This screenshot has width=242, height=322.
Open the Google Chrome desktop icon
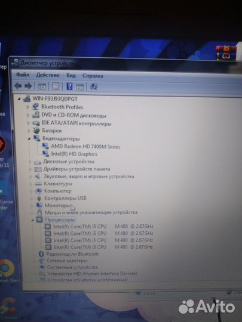click(x=7, y=268)
